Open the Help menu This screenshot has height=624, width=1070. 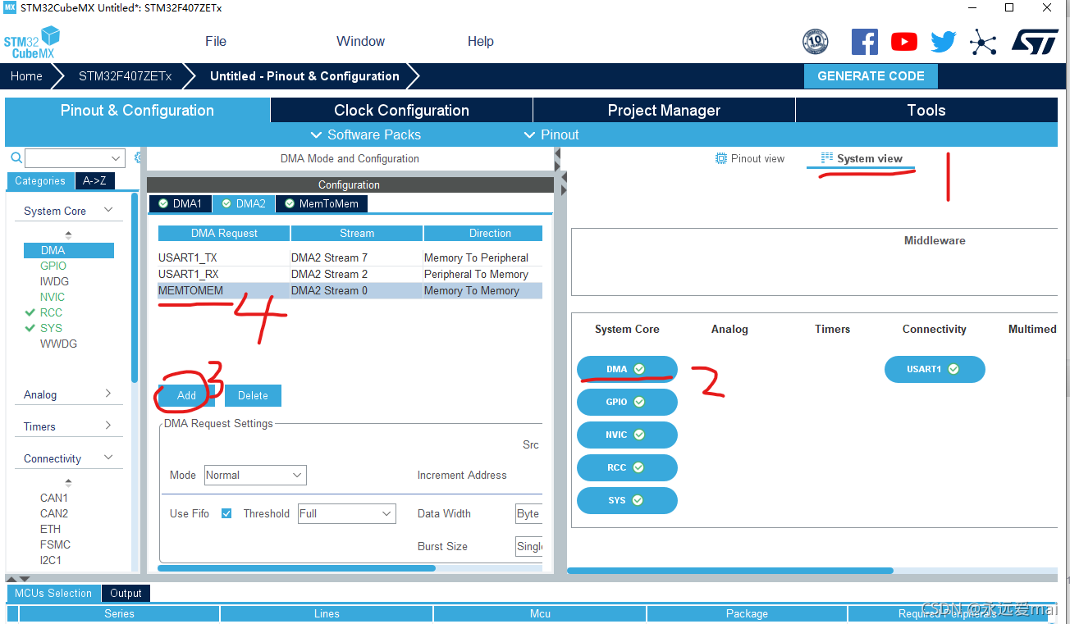coord(480,41)
